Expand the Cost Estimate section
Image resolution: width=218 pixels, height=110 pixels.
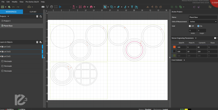coord(184,60)
